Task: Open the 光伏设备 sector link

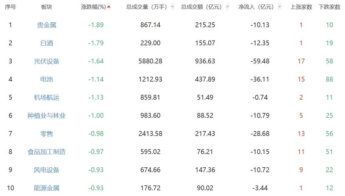Action: pos(47,61)
